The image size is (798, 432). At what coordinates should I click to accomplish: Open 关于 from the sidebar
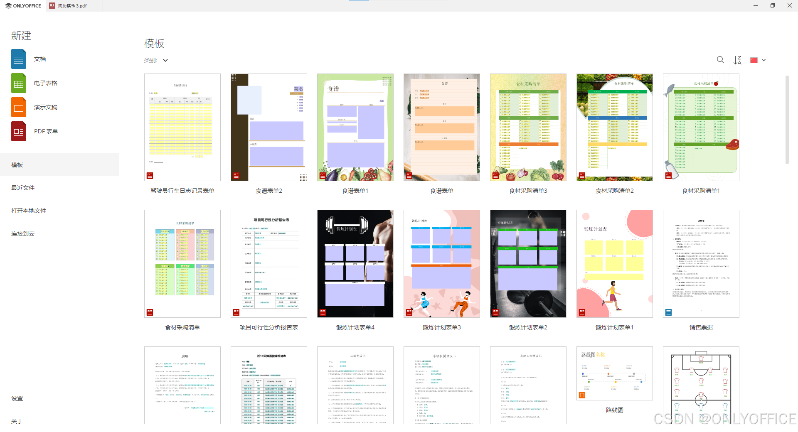click(59, 421)
